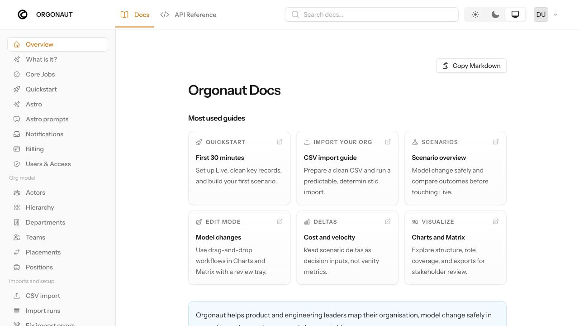Click the Orgonaut logo icon
Screen dimensions: 579x326
point(23,14)
